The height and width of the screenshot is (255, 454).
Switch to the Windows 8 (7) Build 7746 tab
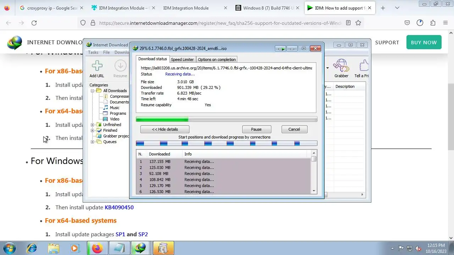268,8
